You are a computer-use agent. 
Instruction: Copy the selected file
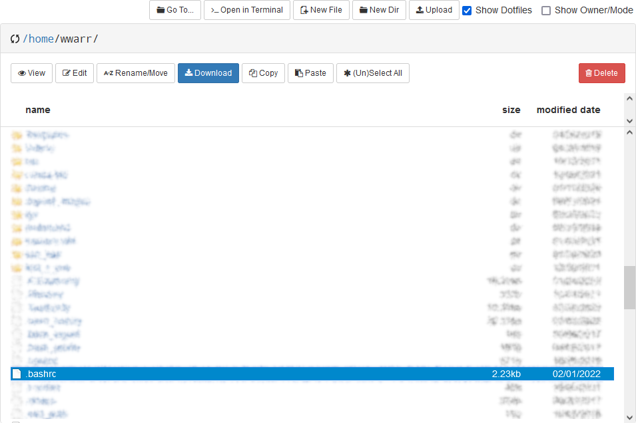(263, 73)
